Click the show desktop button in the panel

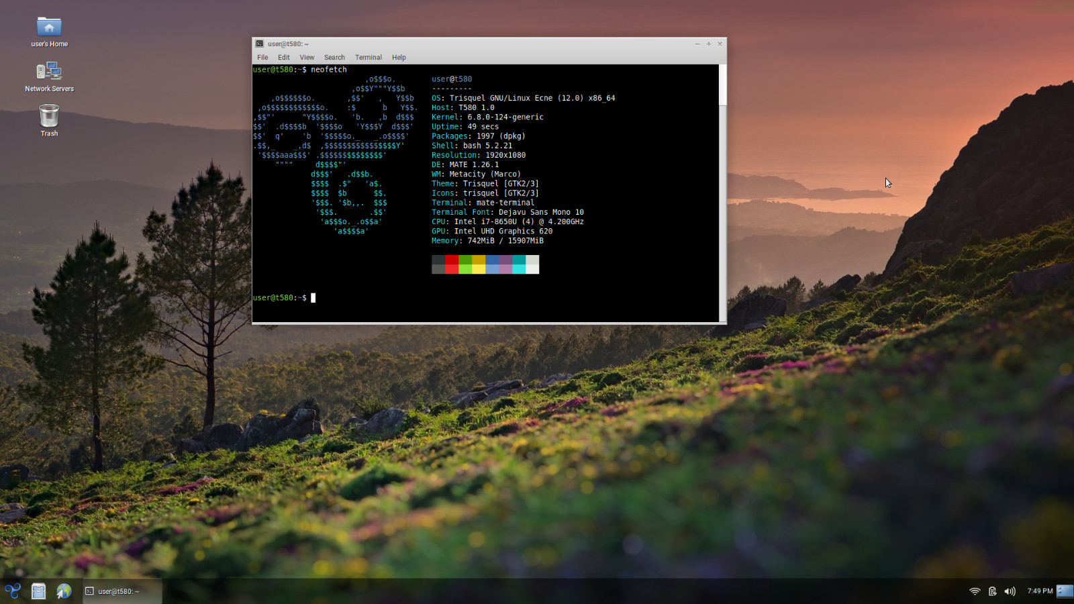pyautogui.click(x=1065, y=591)
